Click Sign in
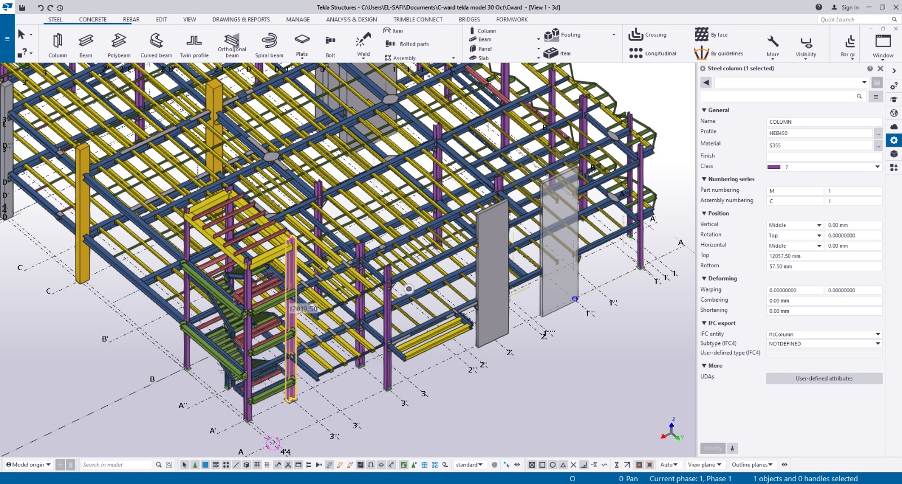This screenshot has height=484, width=902. pos(845,7)
